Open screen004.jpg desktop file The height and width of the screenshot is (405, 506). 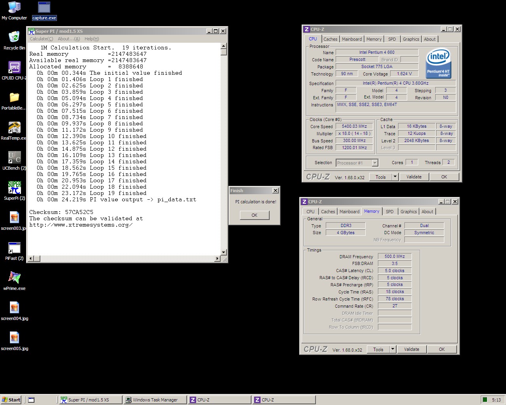point(14,311)
